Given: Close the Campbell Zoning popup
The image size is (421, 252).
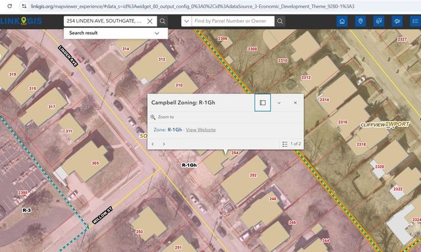Looking at the screenshot, I should [295, 103].
